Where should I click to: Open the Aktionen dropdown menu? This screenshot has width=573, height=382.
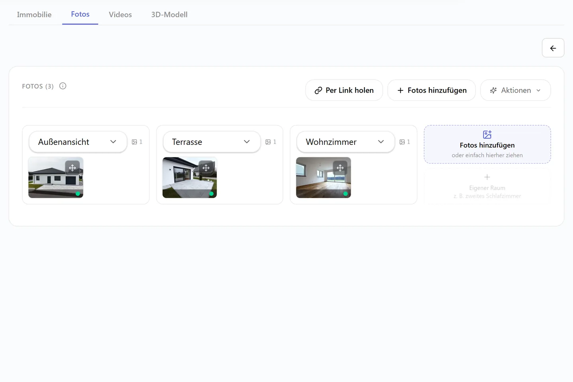[515, 90]
